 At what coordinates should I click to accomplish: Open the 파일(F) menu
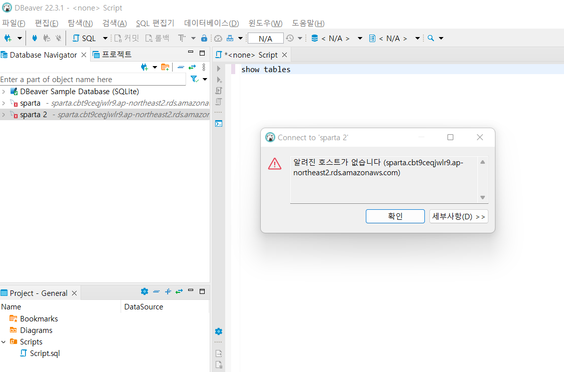pyautogui.click(x=14, y=23)
